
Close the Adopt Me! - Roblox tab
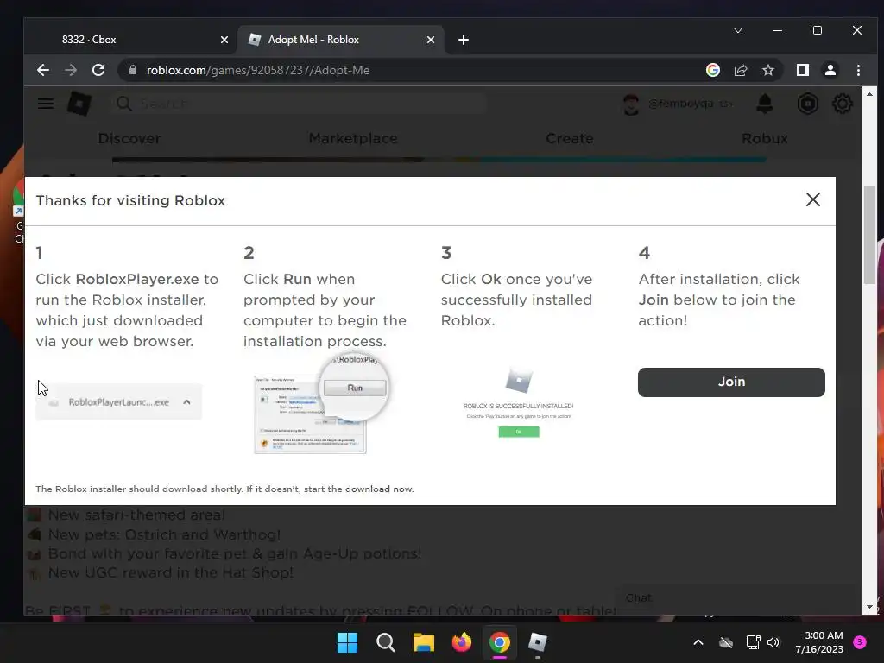point(430,40)
